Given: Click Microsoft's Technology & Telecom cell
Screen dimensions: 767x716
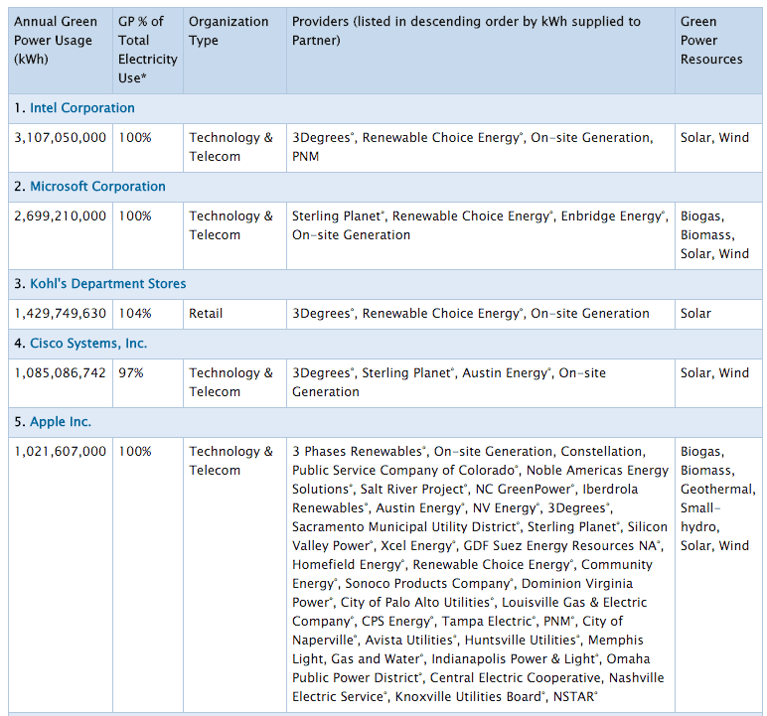Looking at the screenshot, I should [234, 235].
